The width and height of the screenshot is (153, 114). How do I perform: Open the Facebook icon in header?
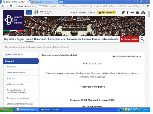pos(128,12)
